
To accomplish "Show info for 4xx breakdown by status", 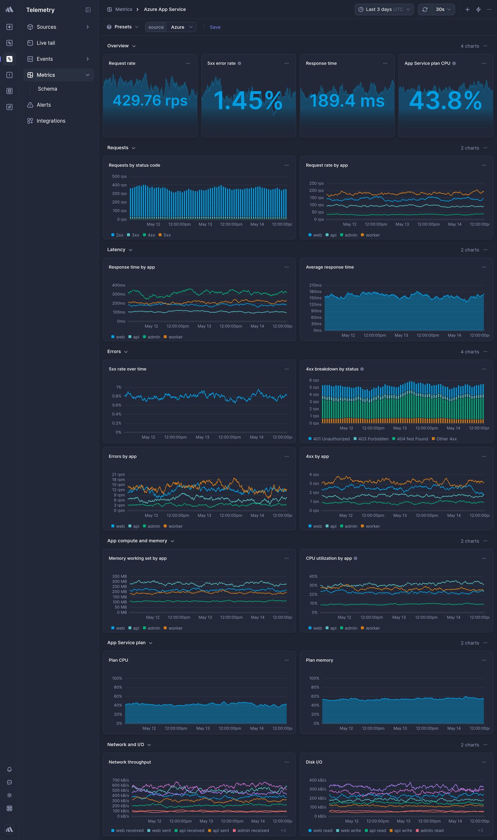I will click(362, 369).
